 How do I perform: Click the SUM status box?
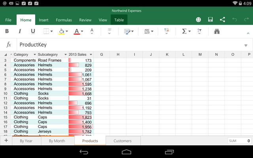pos(239,141)
